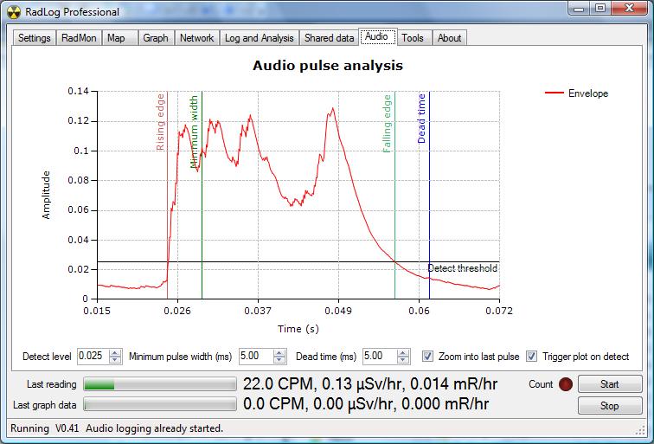Screen dimensions: 654x444
Task: Click the red Count indicator light
Action: coord(566,384)
